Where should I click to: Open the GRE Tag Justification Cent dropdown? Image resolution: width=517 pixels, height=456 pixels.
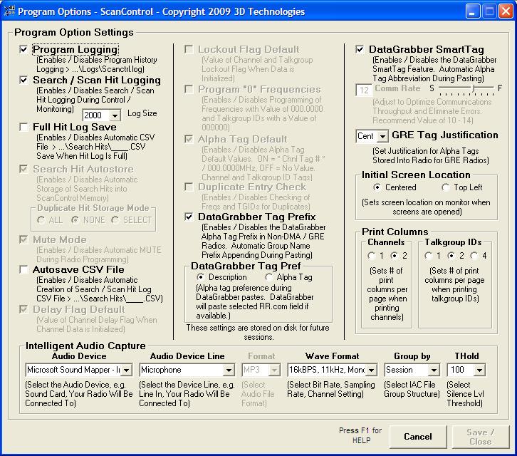(382, 136)
